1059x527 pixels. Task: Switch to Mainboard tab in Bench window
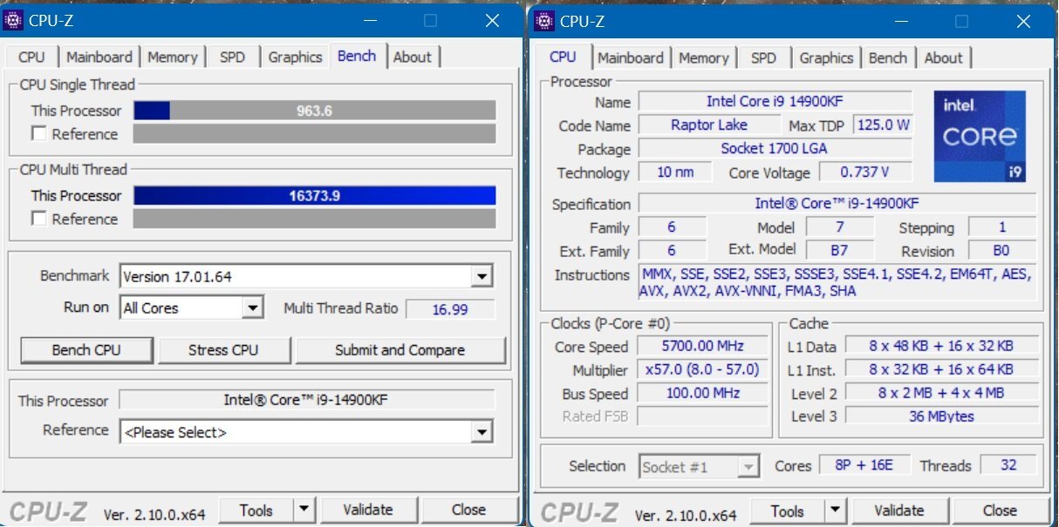pyautogui.click(x=99, y=57)
